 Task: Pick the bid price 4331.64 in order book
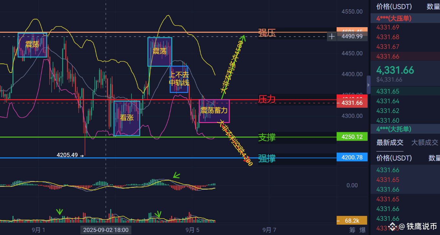click(x=388, y=101)
